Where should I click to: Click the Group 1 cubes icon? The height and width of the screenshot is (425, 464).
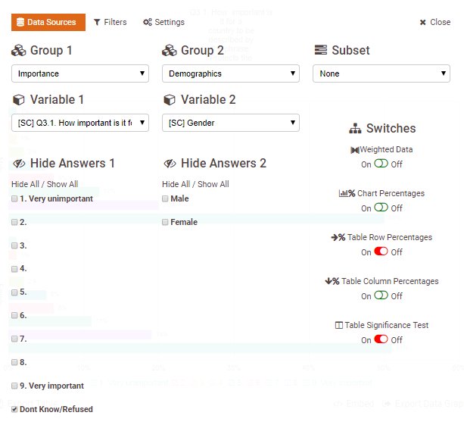coord(19,51)
